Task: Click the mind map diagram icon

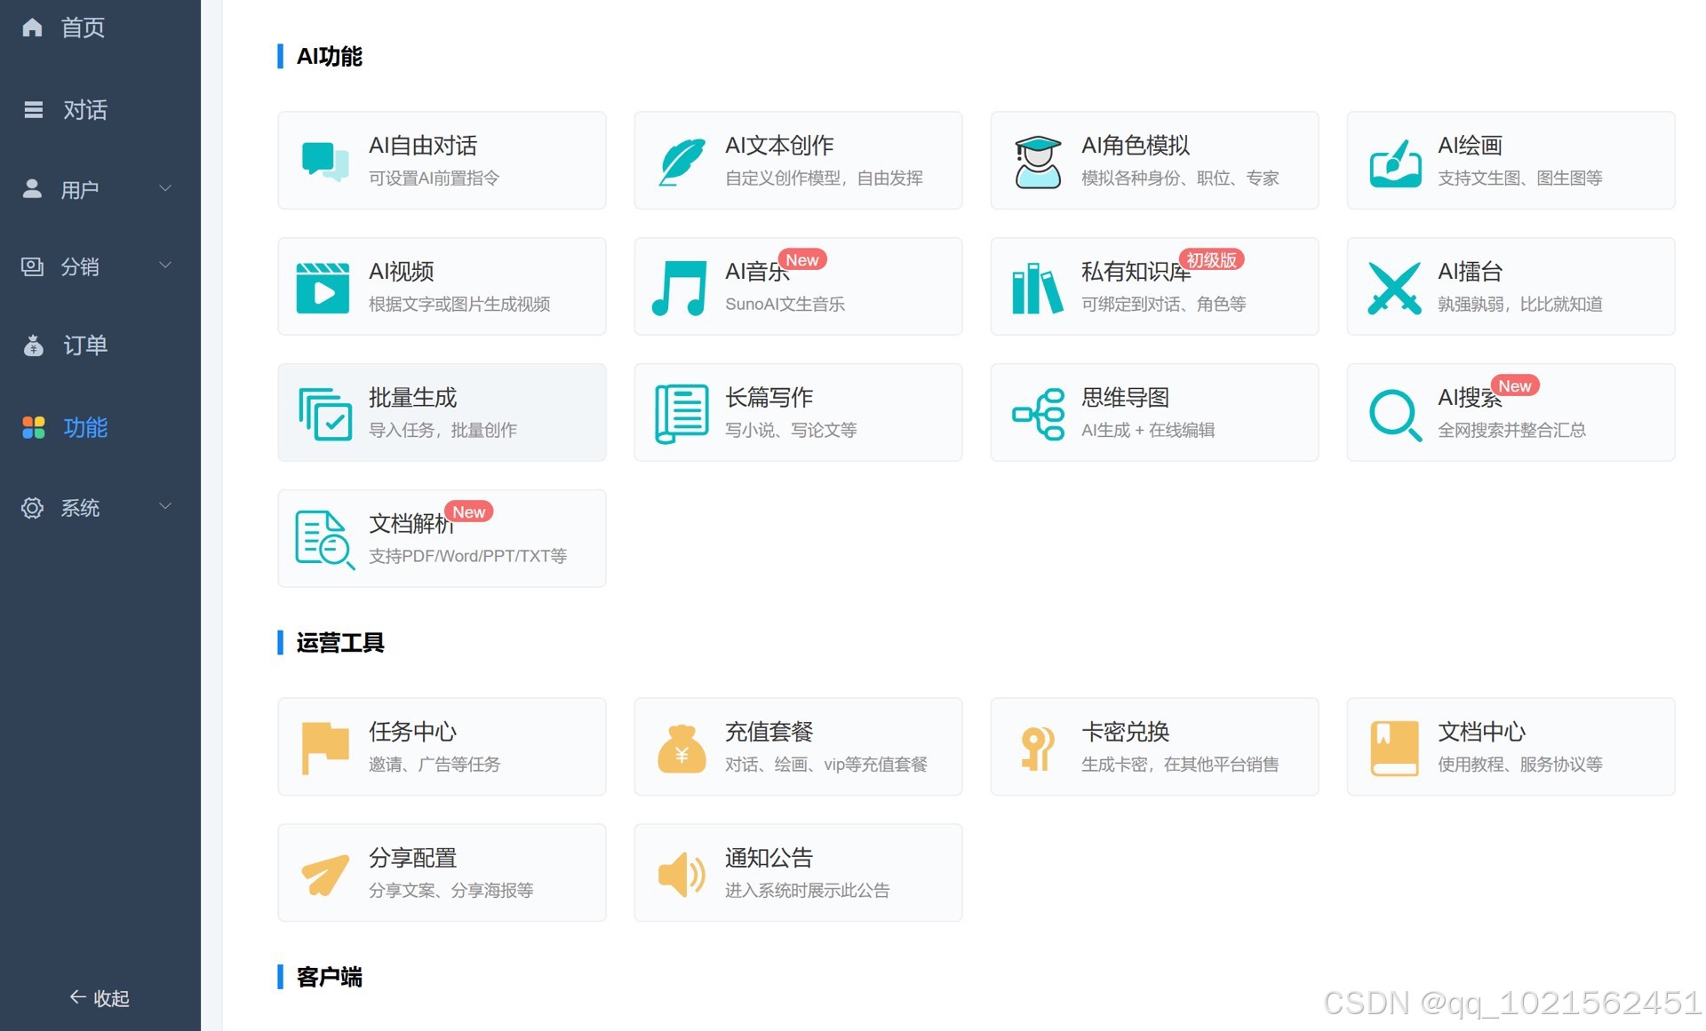Action: (1038, 414)
